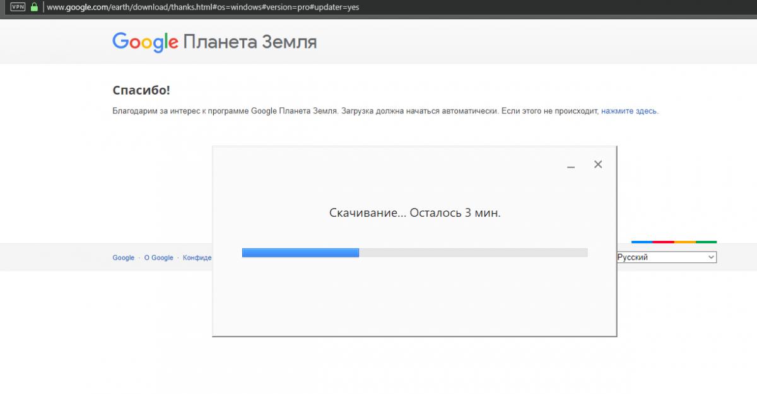Close the download progress dialog
The image size is (757, 394).
598,165
